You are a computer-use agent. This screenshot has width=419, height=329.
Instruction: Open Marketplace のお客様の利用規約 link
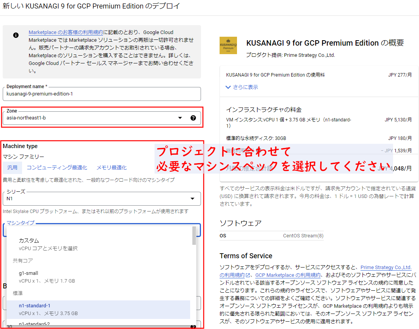(66, 32)
